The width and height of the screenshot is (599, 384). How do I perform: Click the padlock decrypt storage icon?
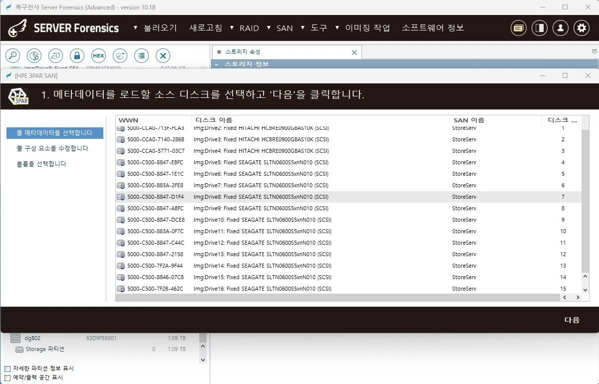point(77,55)
